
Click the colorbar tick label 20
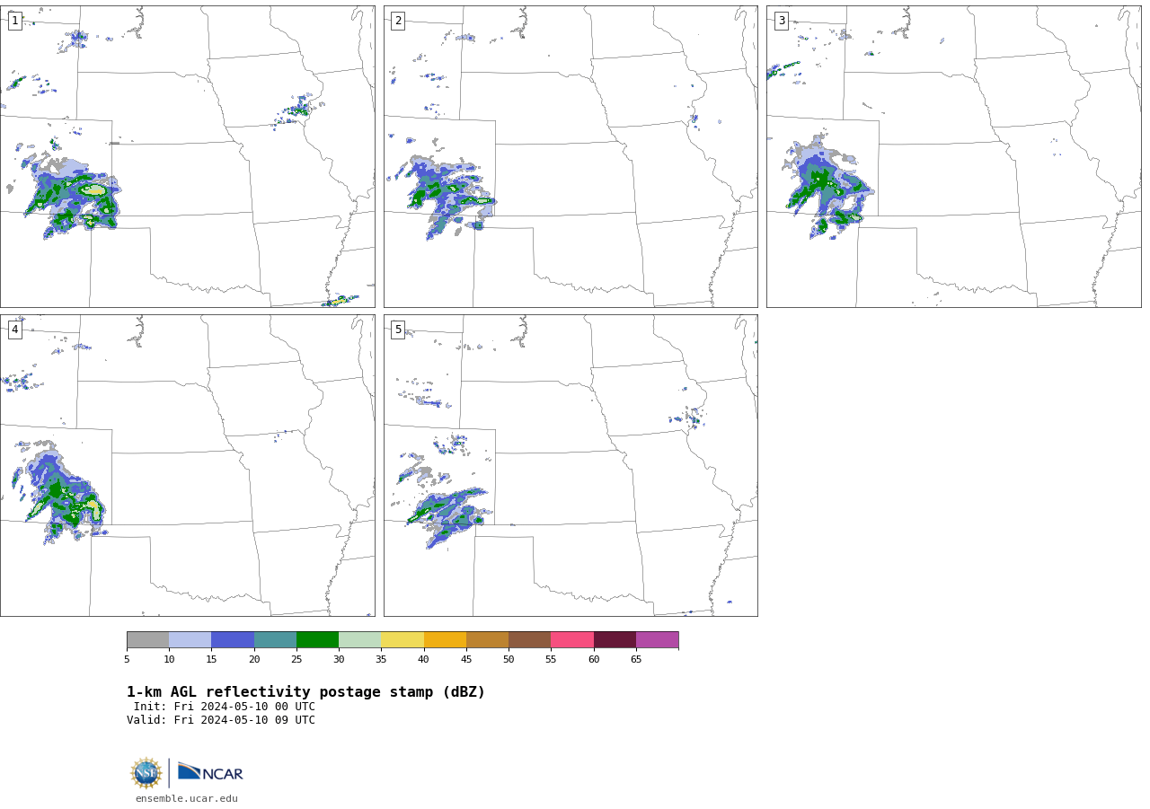pos(254,660)
